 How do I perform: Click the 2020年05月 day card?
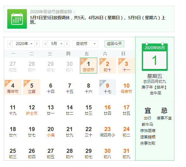coord(155,57)
